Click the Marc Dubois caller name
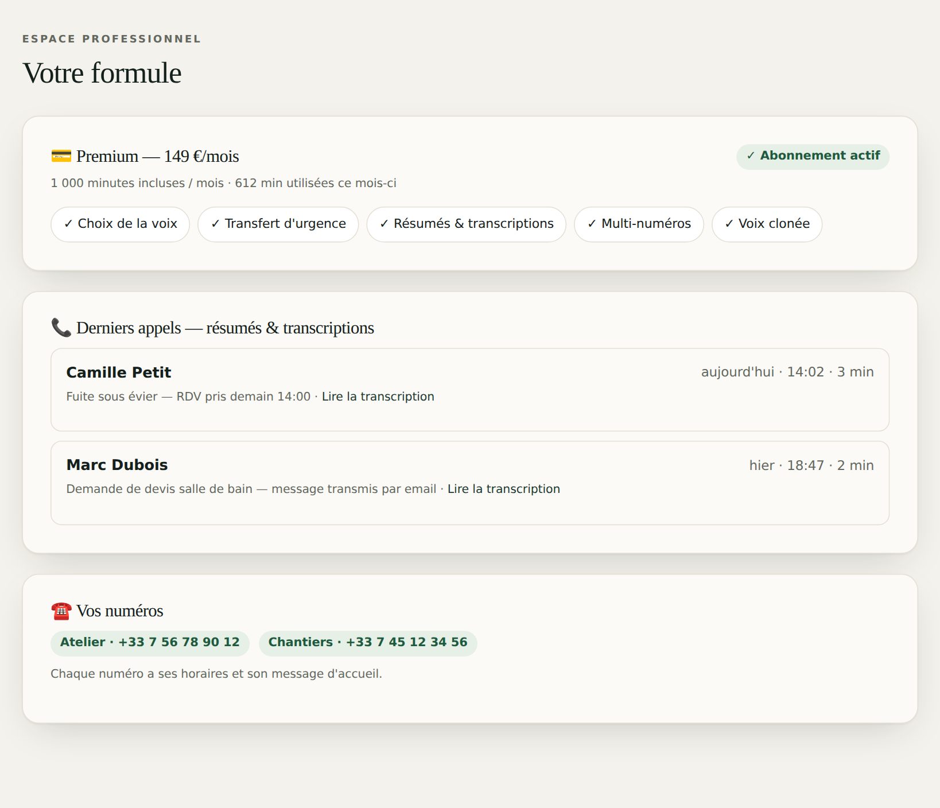This screenshot has width=940, height=808. pos(117,465)
